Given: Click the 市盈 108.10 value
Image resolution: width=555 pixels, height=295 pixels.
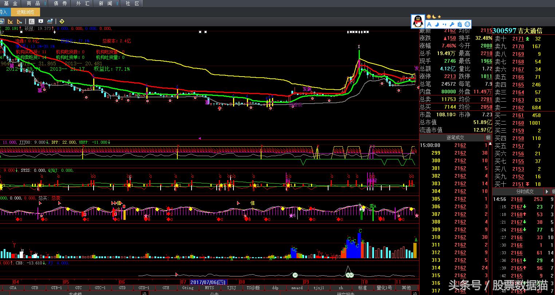Looking at the screenshot, I should coord(444,114).
